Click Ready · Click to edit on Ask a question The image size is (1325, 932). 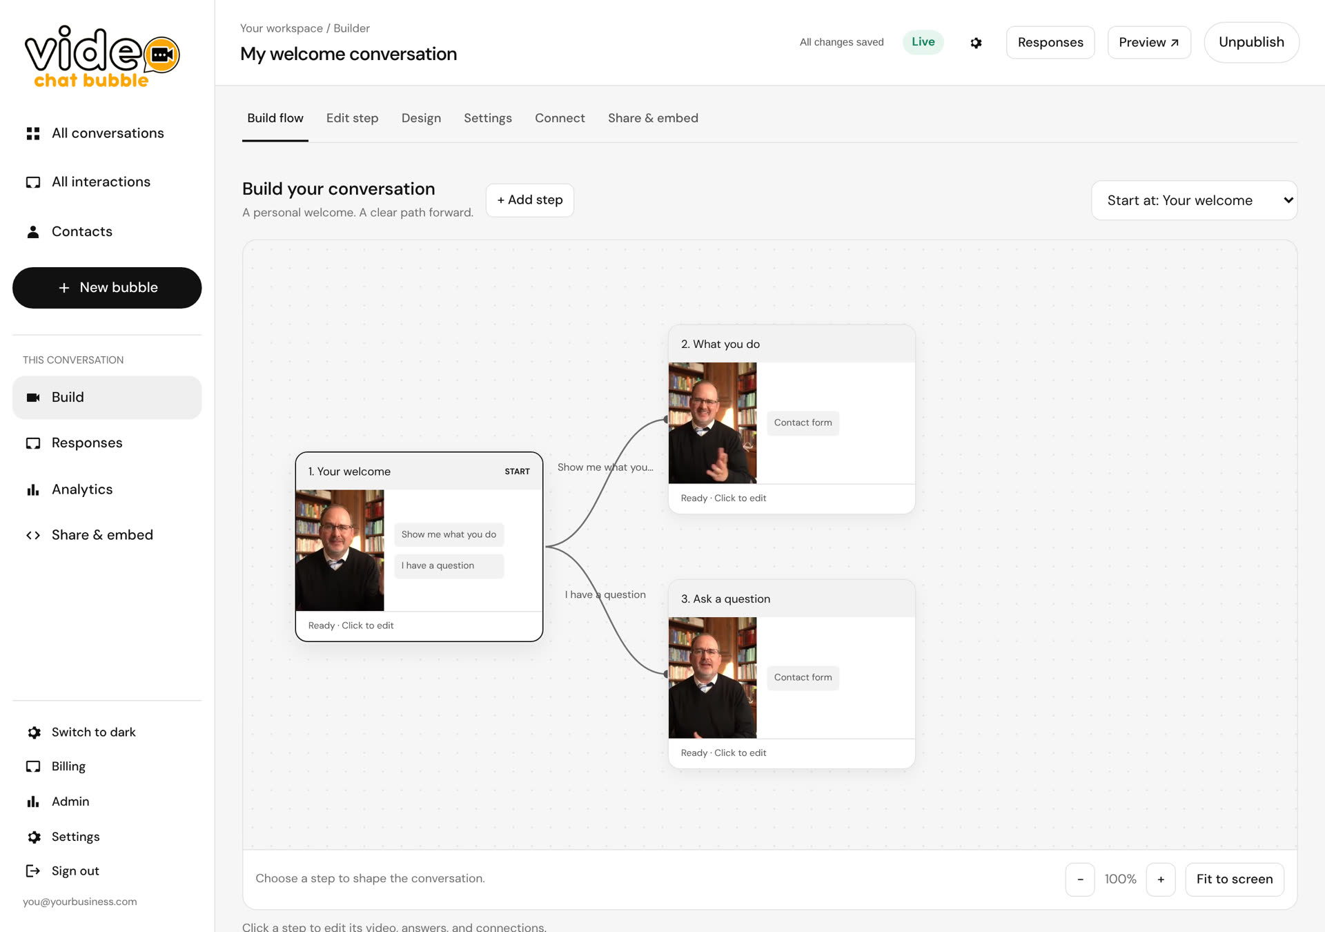click(x=723, y=753)
